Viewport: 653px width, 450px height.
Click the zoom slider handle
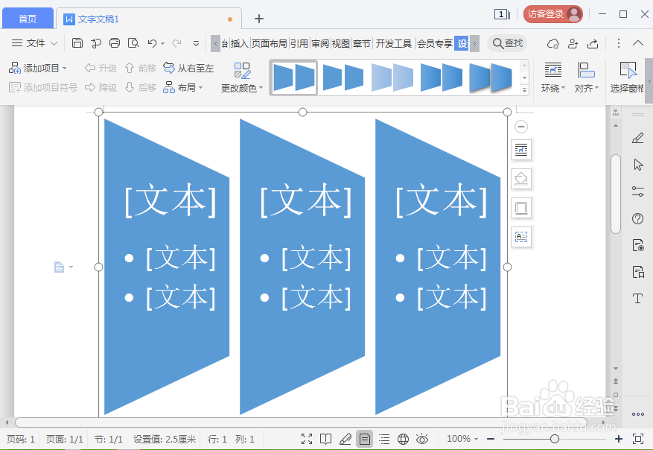pyautogui.click(x=554, y=439)
